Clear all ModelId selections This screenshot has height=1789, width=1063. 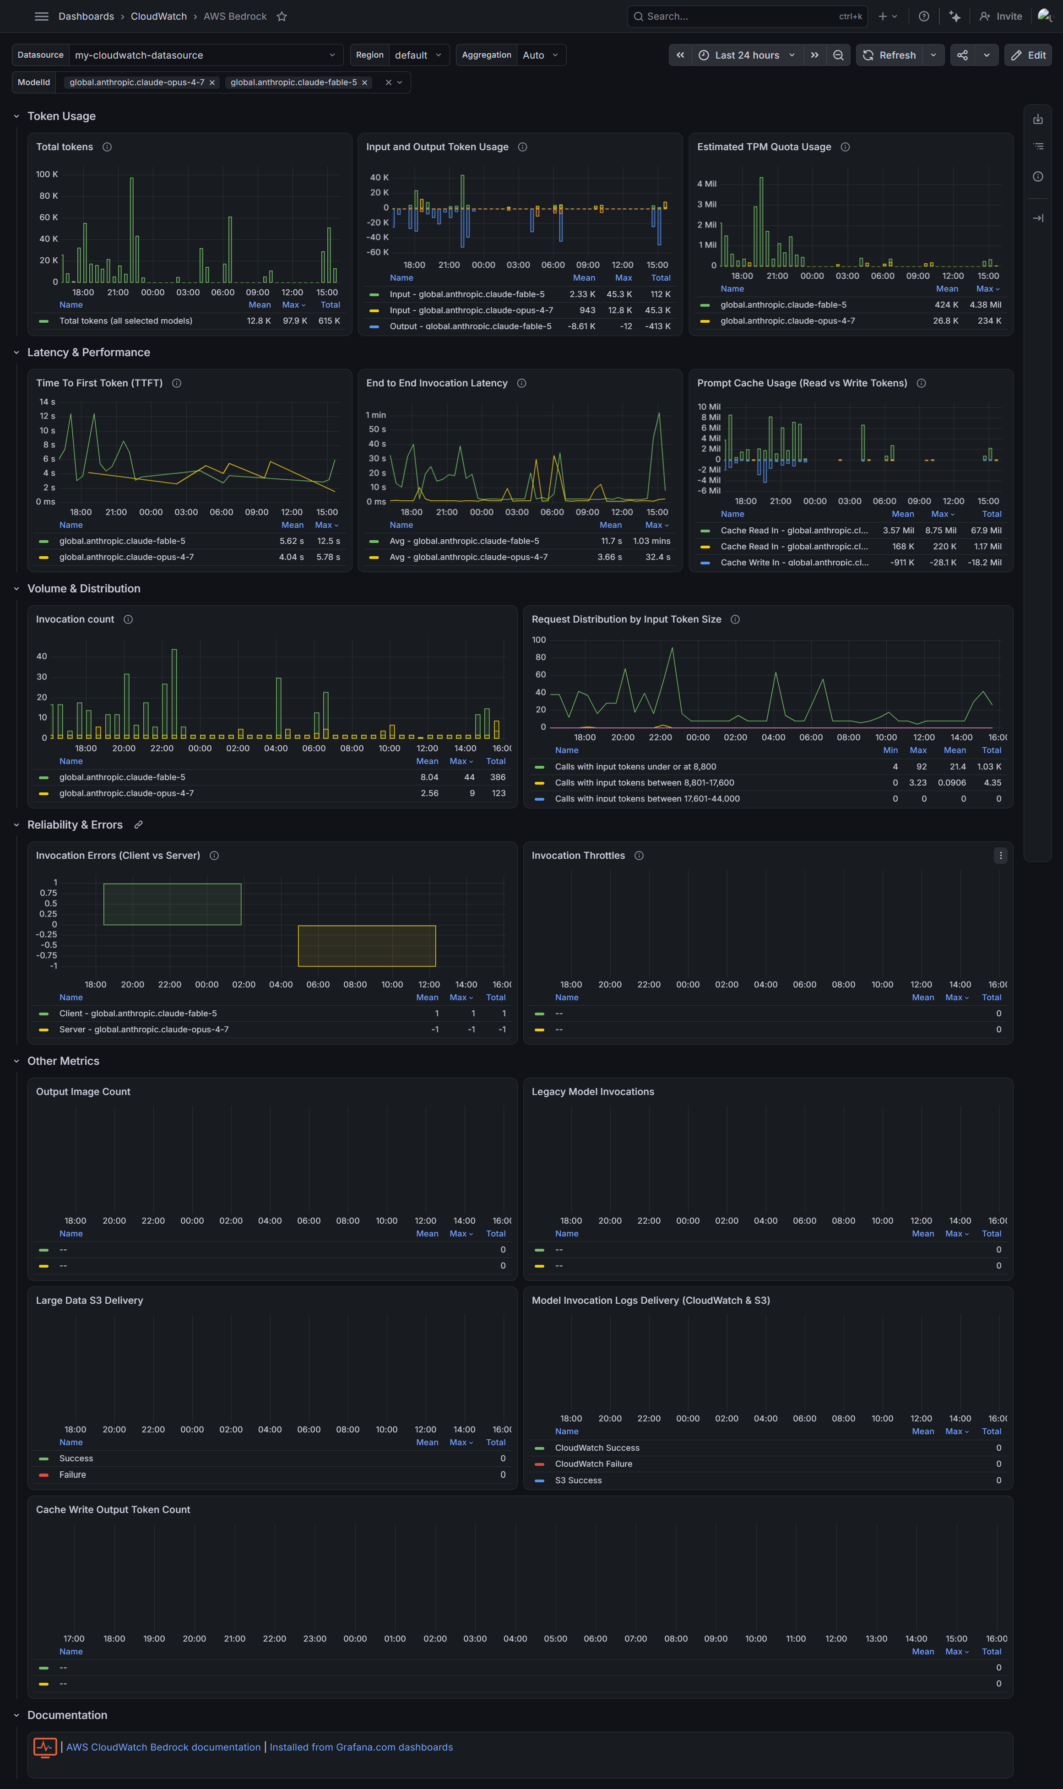click(x=388, y=82)
